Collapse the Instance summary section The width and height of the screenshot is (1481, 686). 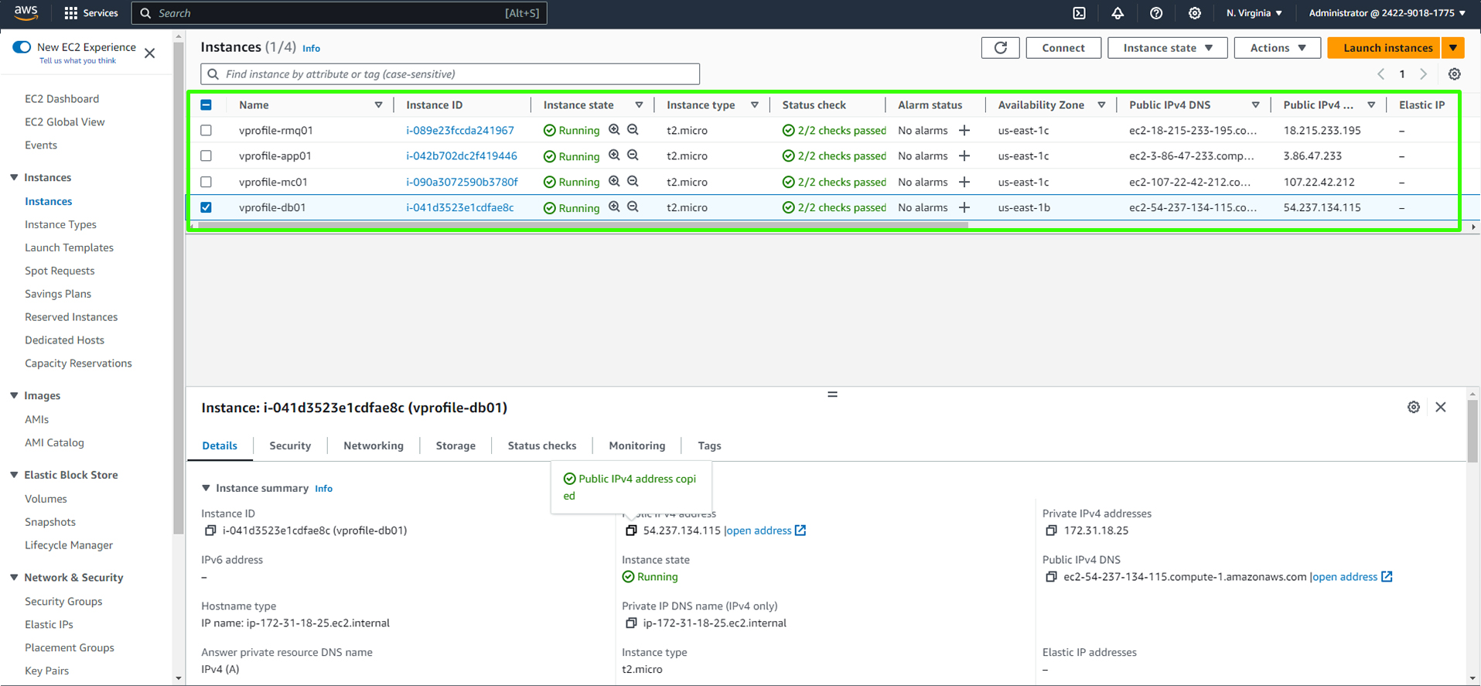[206, 488]
